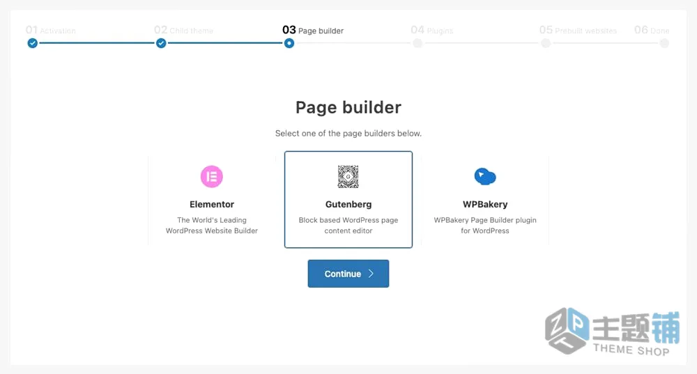Choose the WPBakery card title
The height and width of the screenshot is (374, 697).
pos(485,204)
